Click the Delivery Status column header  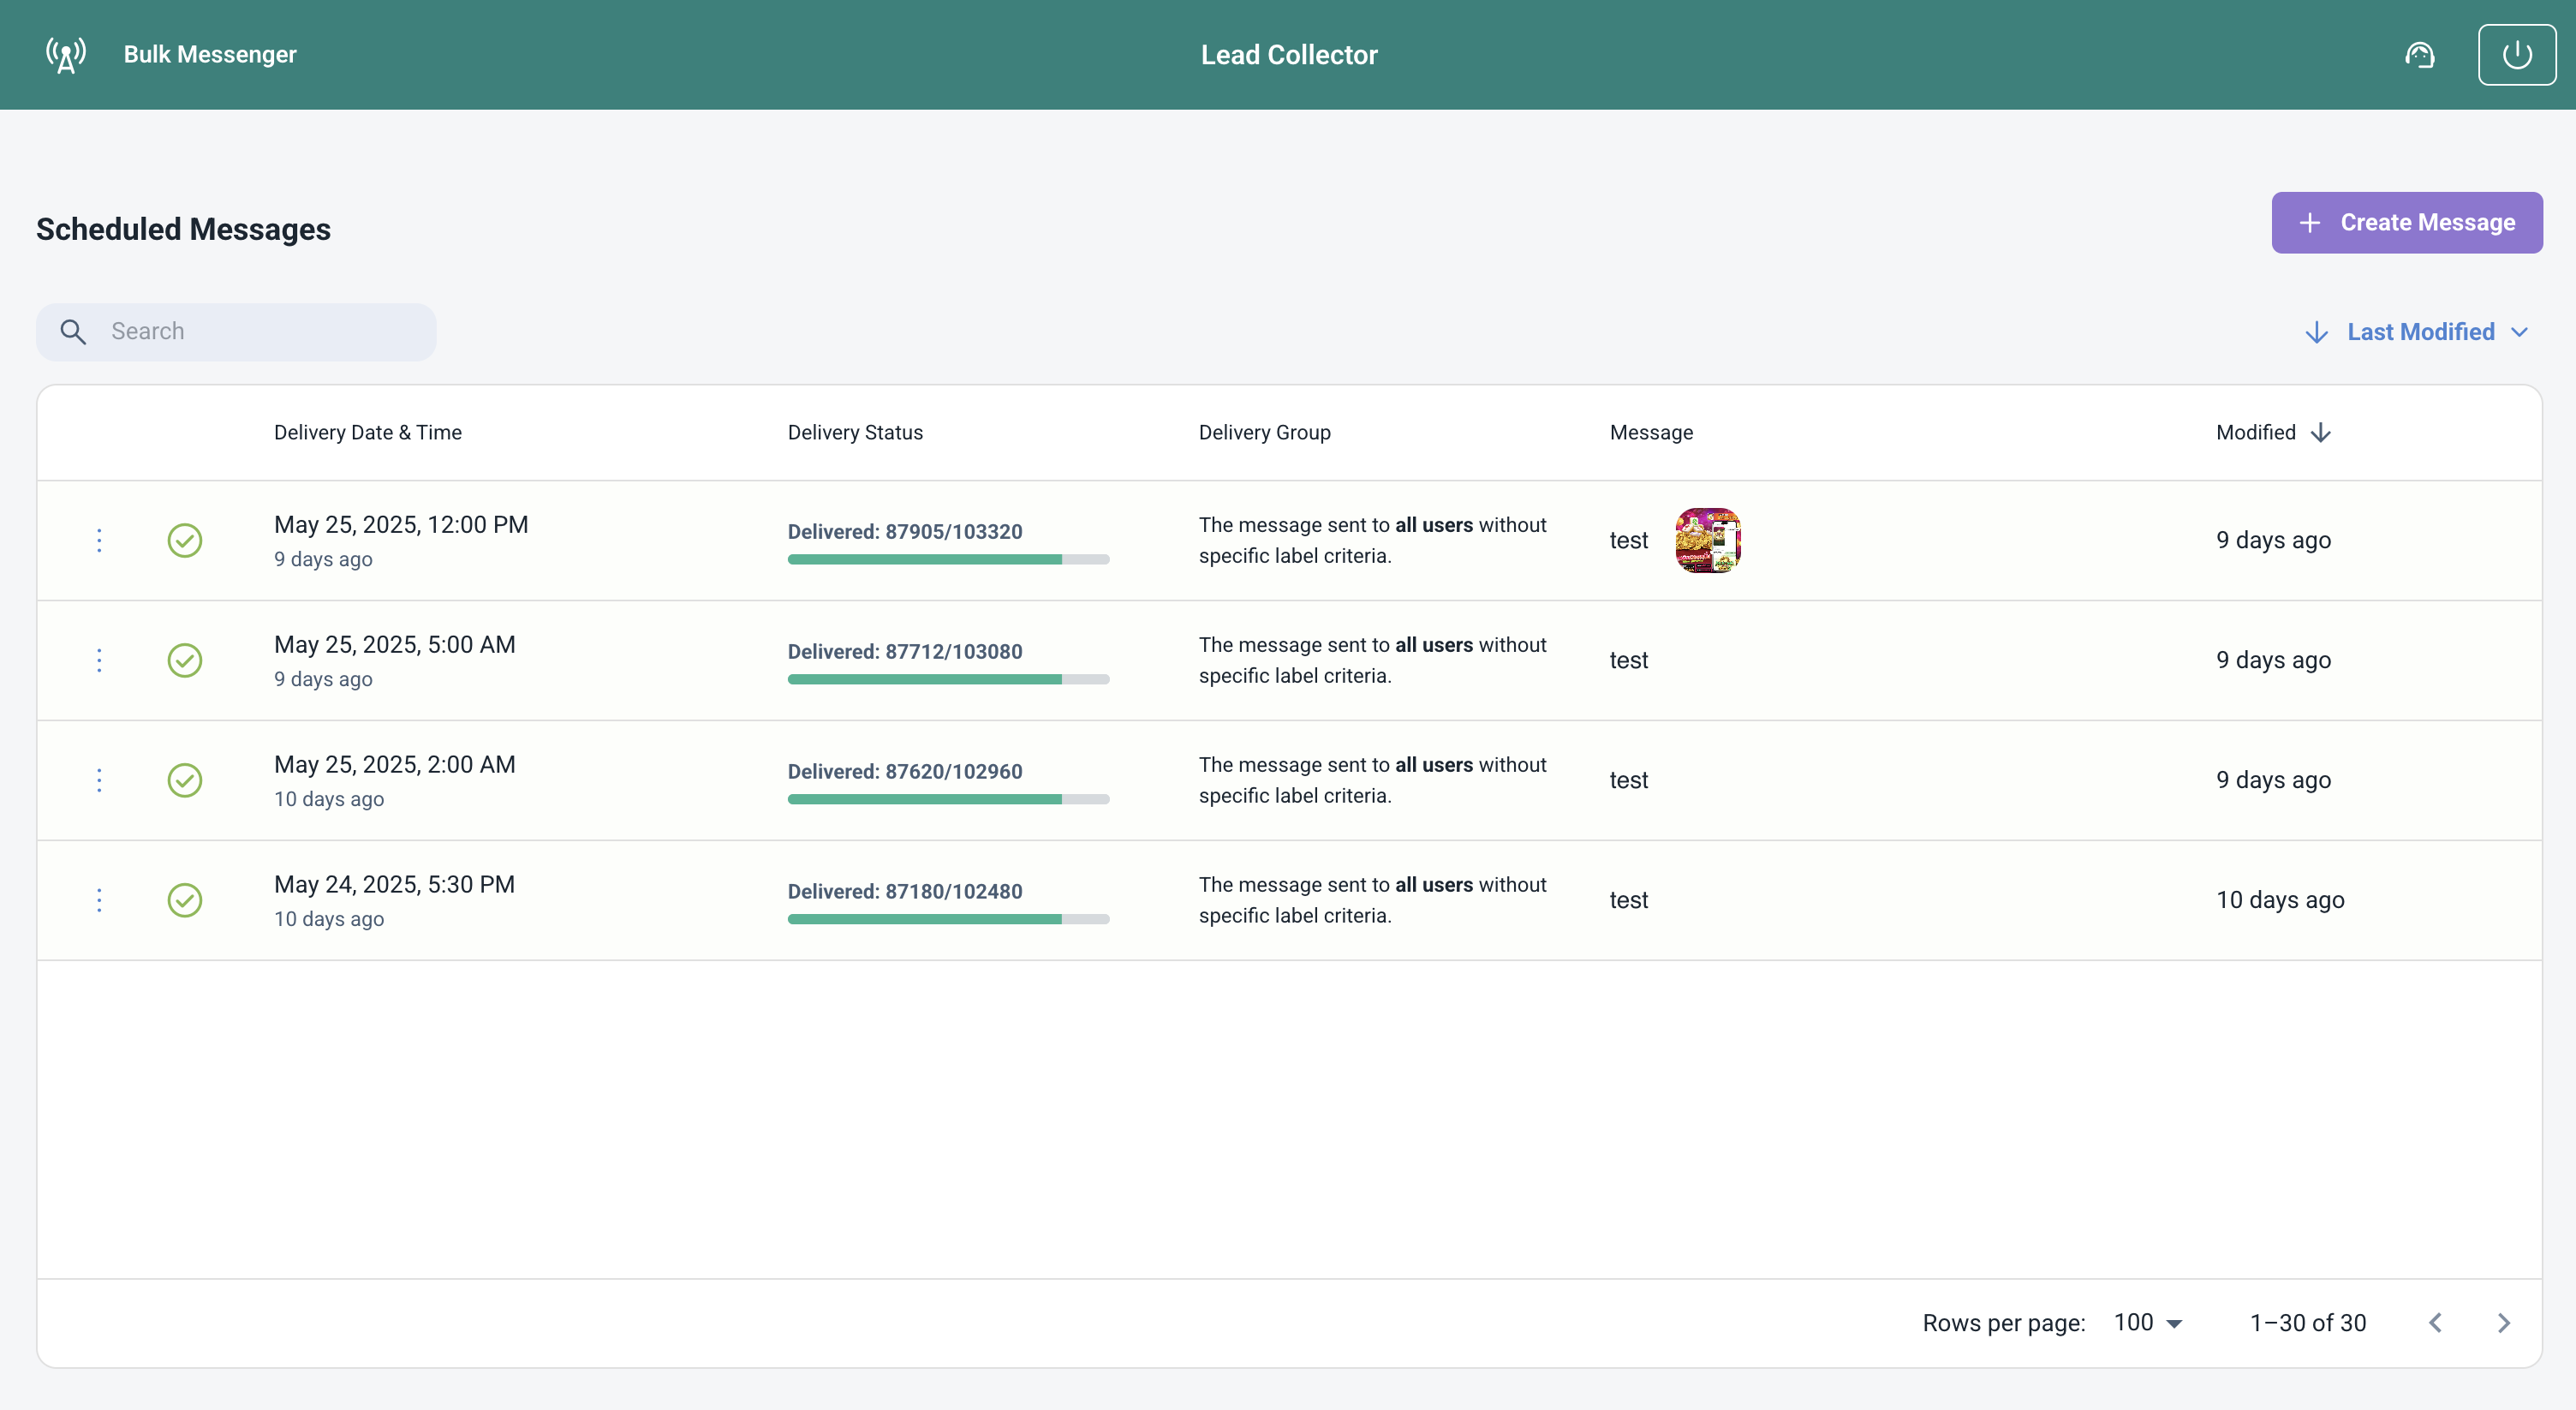coord(855,432)
